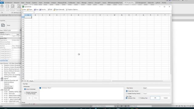
Task: Open the Collaborate ribbon tab
Action: click(x=72, y=3)
